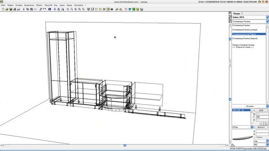
Task: Open the Масштаб menu
Action: 48,5
